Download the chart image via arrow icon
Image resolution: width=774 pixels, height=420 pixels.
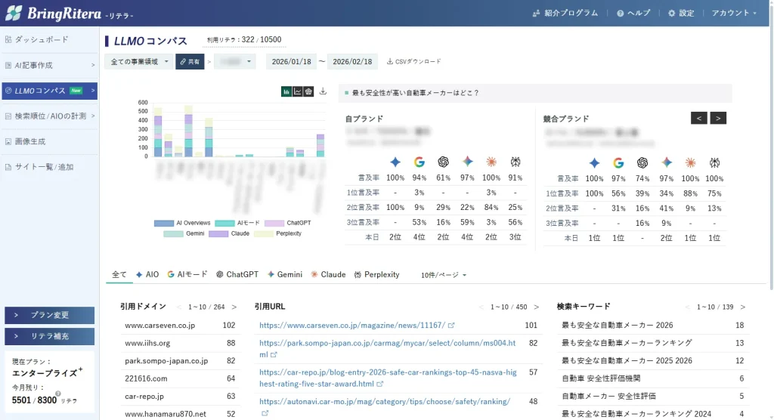click(324, 91)
